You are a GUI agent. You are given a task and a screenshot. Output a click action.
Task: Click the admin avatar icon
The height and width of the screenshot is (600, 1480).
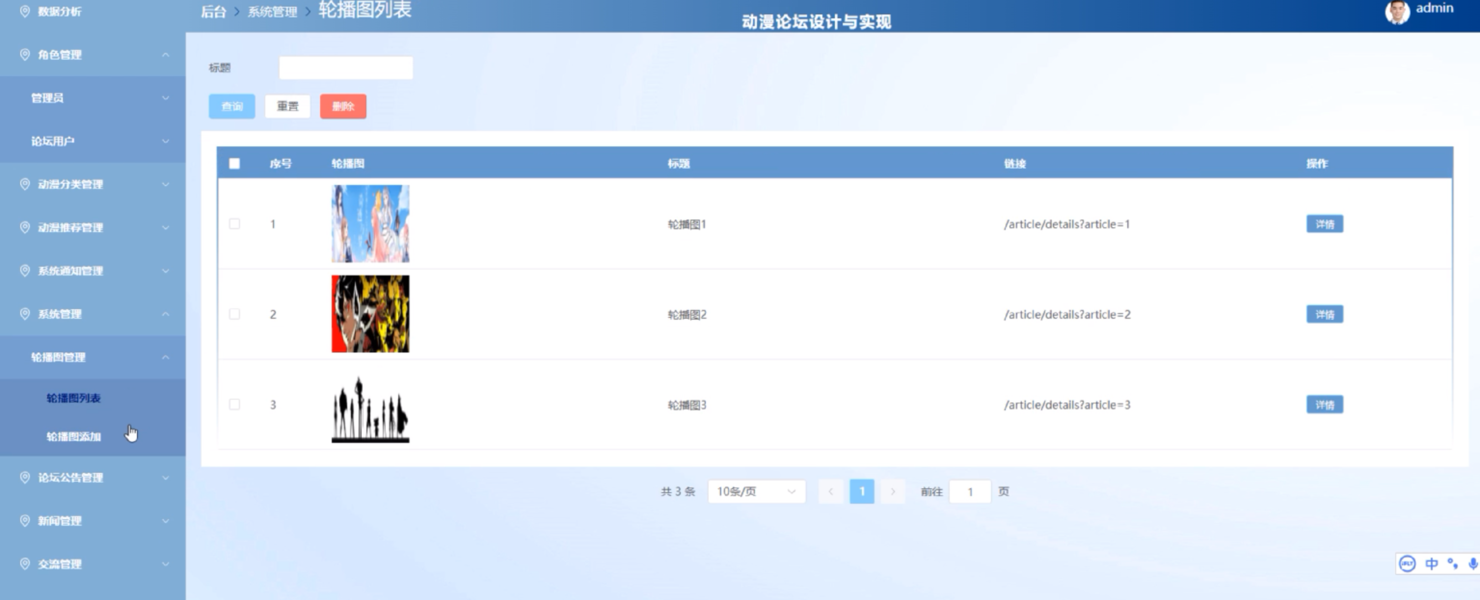[x=1397, y=12]
